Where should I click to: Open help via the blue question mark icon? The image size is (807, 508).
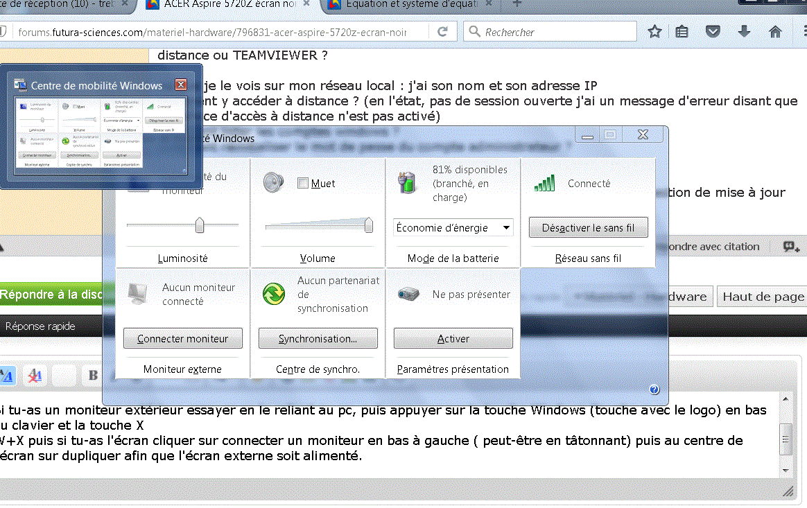(x=654, y=389)
